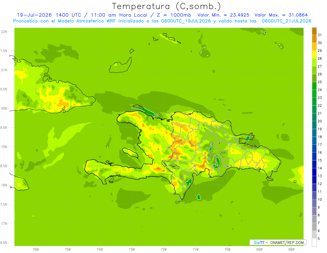Click the '70W' longitude label
327x253 pixels.
(x=228, y=249)
